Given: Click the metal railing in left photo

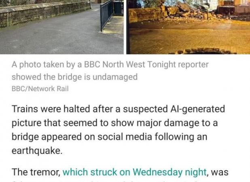Looking at the screenshot, I should [x=106, y=15].
